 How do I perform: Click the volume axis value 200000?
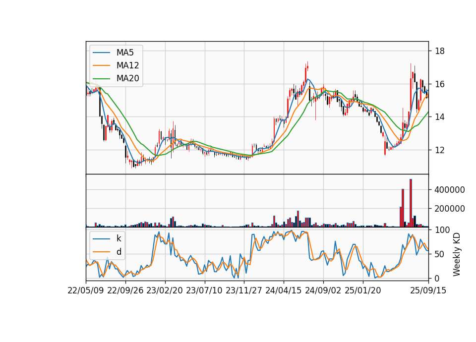[x=450, y=209]
